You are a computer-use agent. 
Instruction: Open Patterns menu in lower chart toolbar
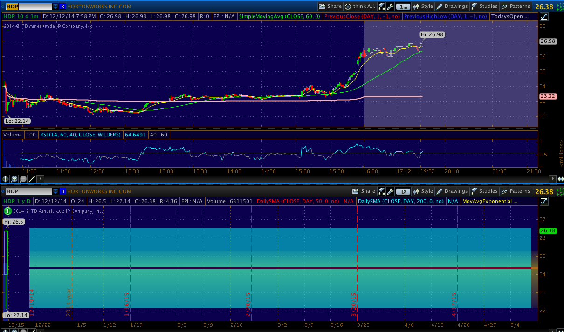[516, 191]
